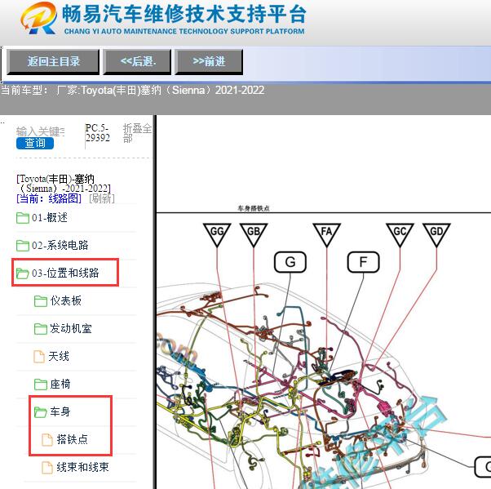Select the 座椅 tree label
The height and width of the screenshot is (489, 491).
[60, 384]
